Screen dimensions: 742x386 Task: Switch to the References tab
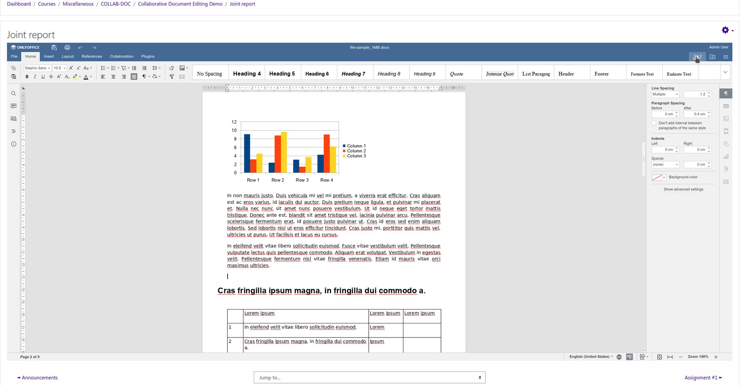tap(92, 57)
